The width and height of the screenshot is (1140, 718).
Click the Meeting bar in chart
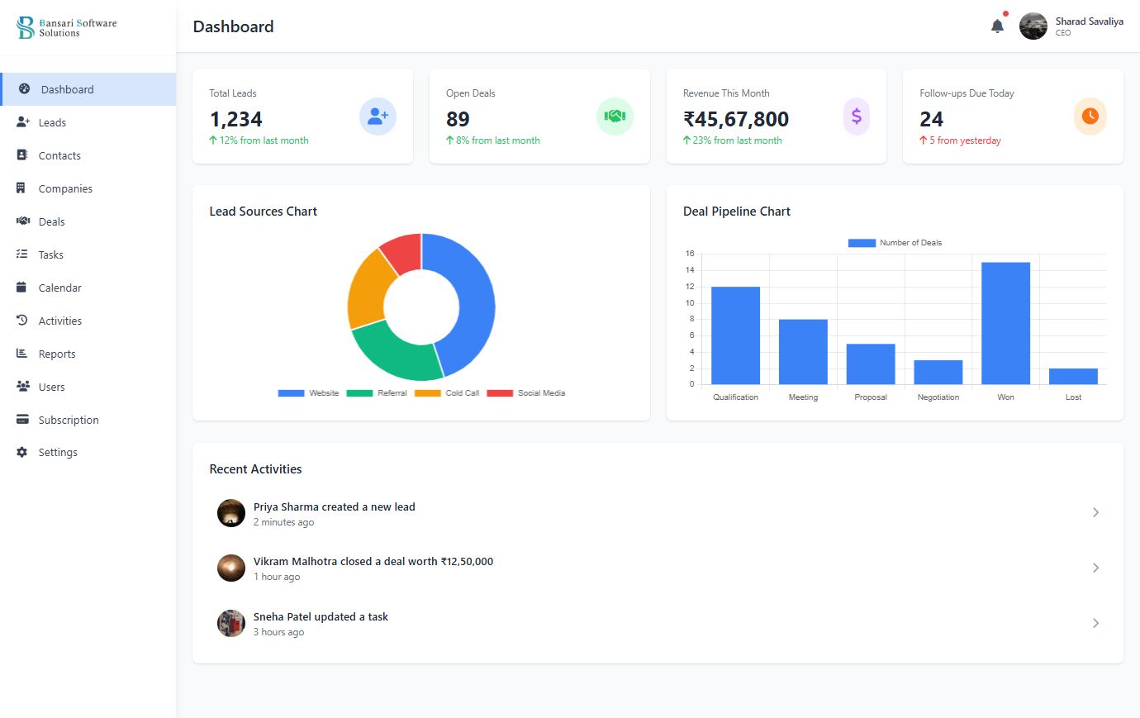coord(803,352)
